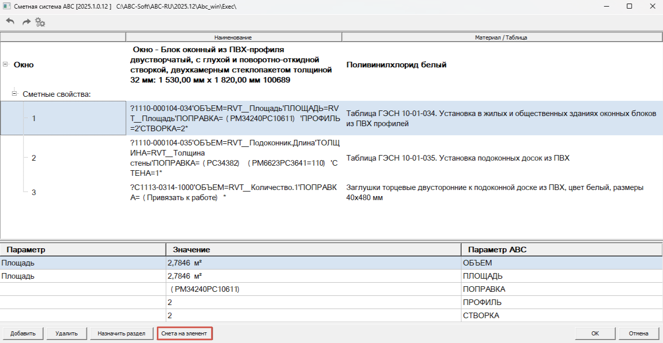Screen dimensions: 663x343
Task: Open Смета на элемент
Action: 184,333
